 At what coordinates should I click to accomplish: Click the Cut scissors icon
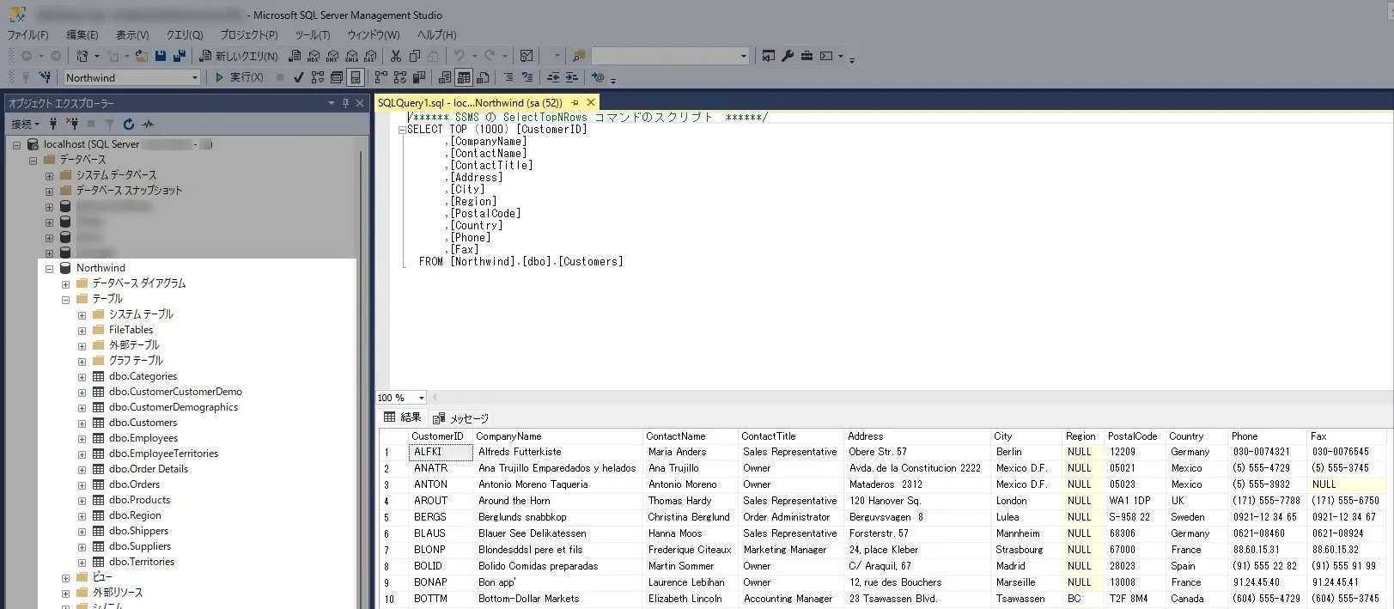point(396,56)
